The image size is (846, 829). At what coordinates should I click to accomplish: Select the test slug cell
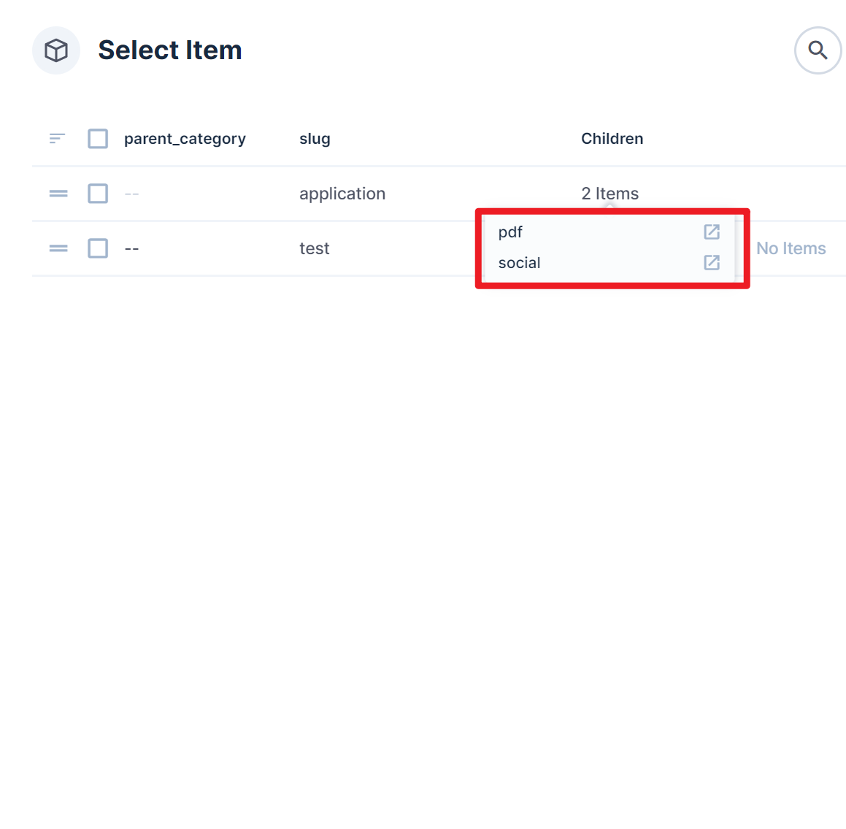click(x=314, y=248)
